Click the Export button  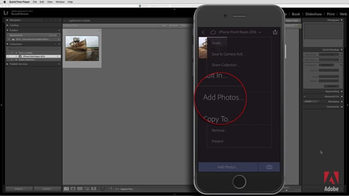tap(47, 189)
